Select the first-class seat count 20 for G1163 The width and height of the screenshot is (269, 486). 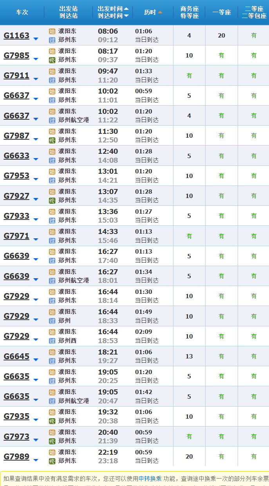221,36
